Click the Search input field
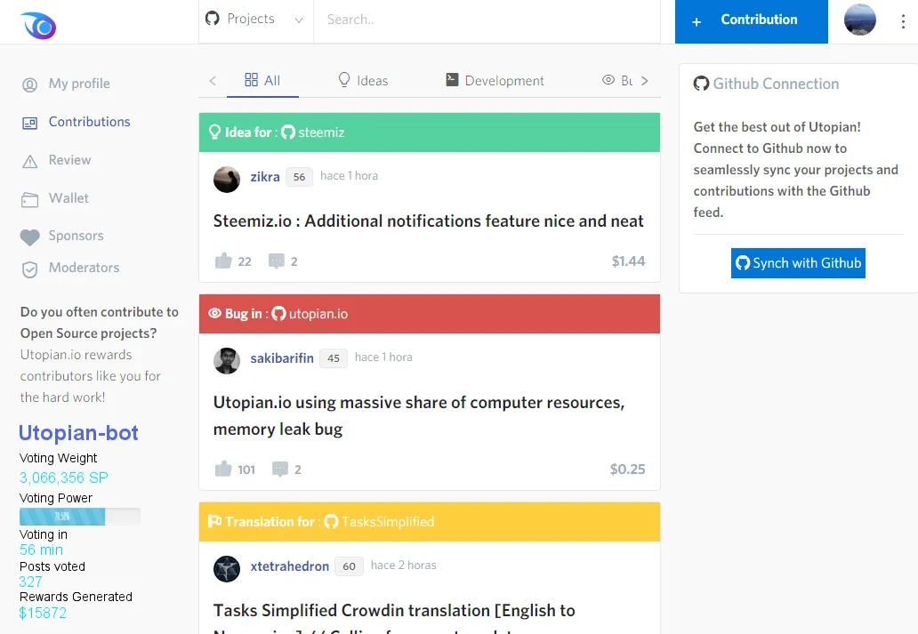This screenshot has width=918, height=634. pos(487,20)
